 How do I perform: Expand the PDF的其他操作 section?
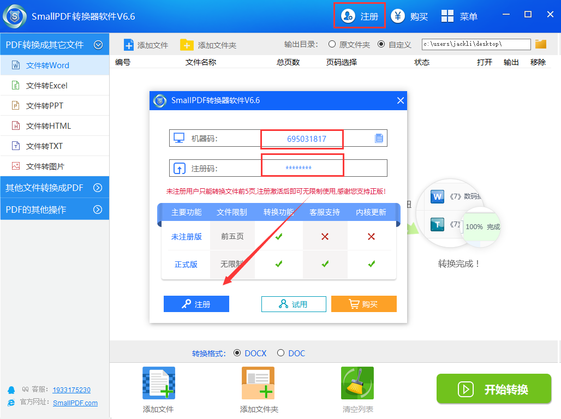point(98,209)
